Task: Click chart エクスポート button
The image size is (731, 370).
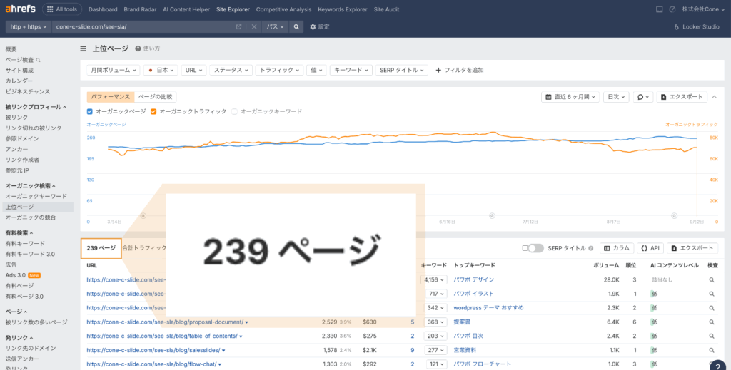Action: click(682, 97)
